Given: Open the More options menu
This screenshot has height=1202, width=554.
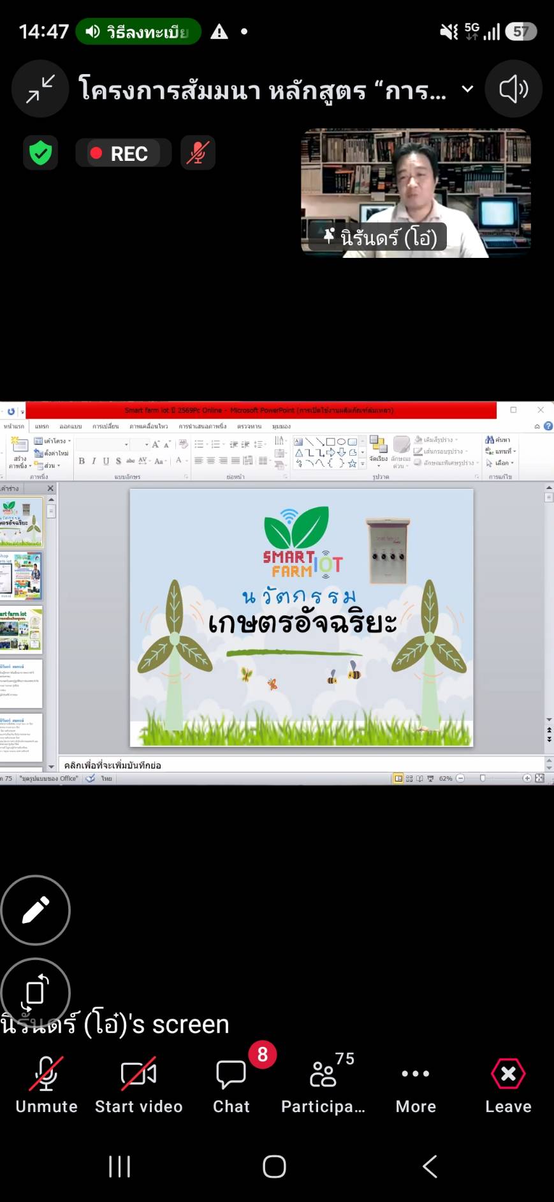Looking at the screenshot, I should pos(416,1085).
